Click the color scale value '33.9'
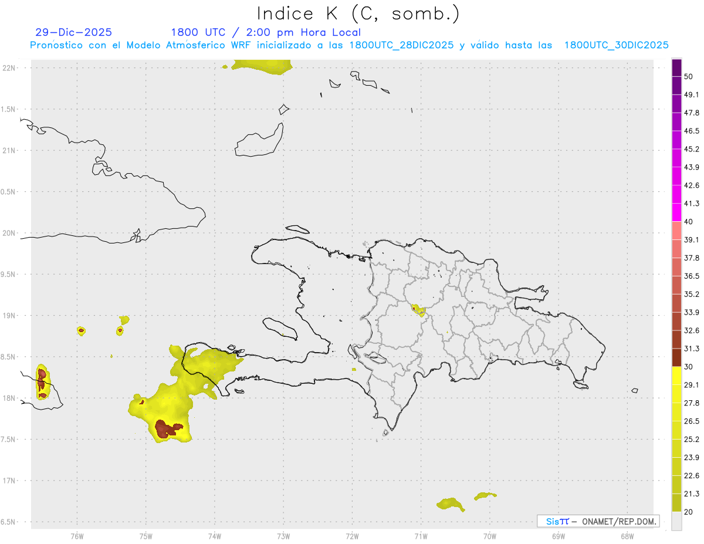The image size is (704, 544). 692,312
